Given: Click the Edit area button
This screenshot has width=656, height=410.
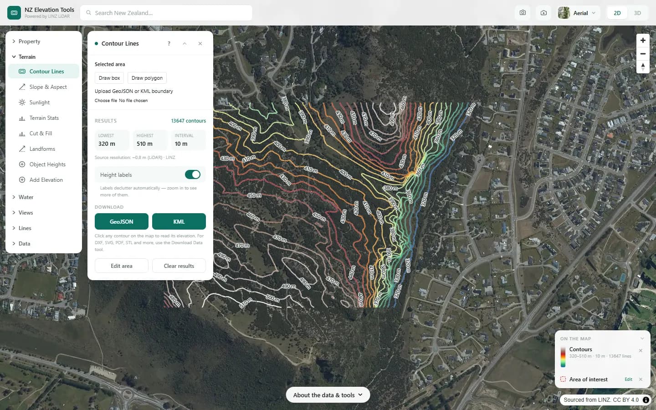Looking at the screenshot, I should tap(122, 266).
